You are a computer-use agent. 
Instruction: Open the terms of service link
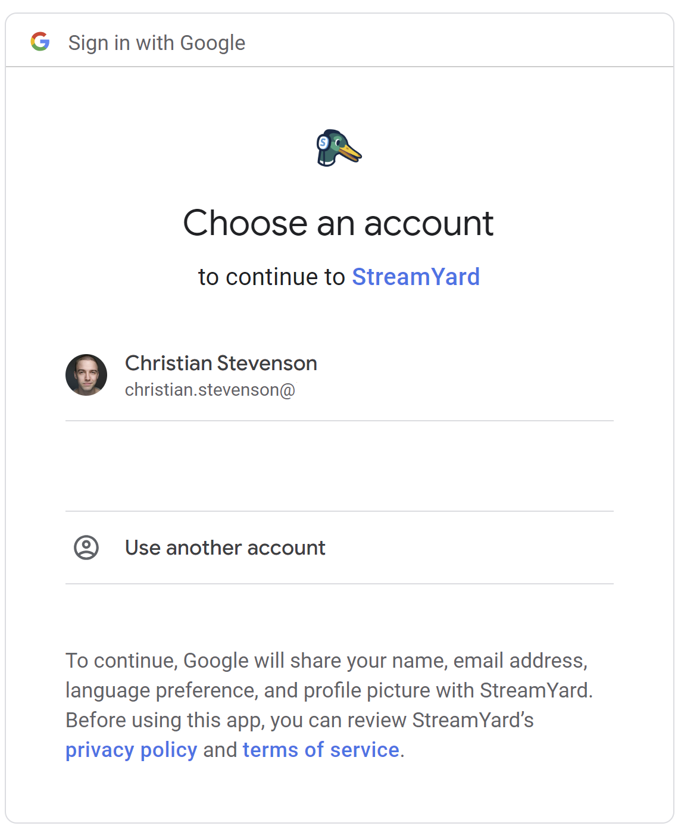321,750
